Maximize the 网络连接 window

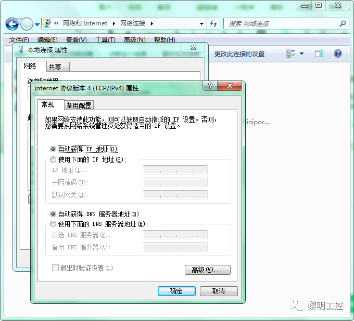tap(318, 5)
